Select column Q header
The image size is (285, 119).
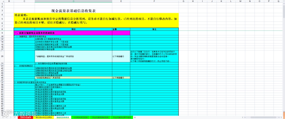(278, 1)
